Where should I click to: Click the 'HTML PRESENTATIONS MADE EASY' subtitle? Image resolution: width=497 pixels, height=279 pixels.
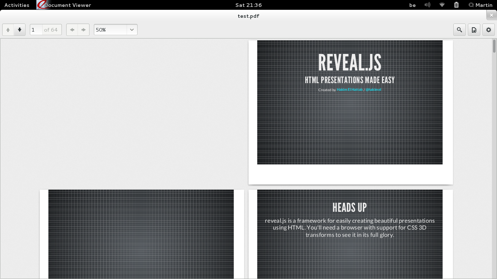tap(350, 80)
